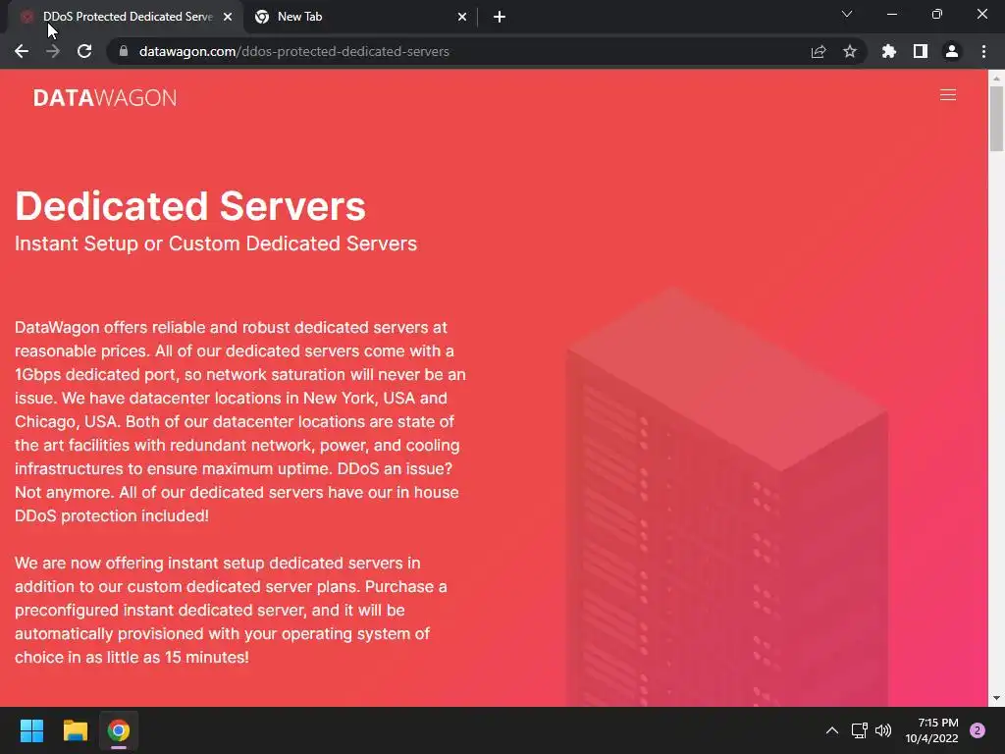Screen dimensions: 1005x754
Task: Minimize the Chrome window
Action: tap(891, 14)
